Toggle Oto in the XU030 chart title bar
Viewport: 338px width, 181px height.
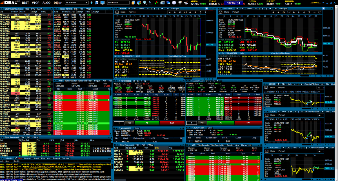167,9
